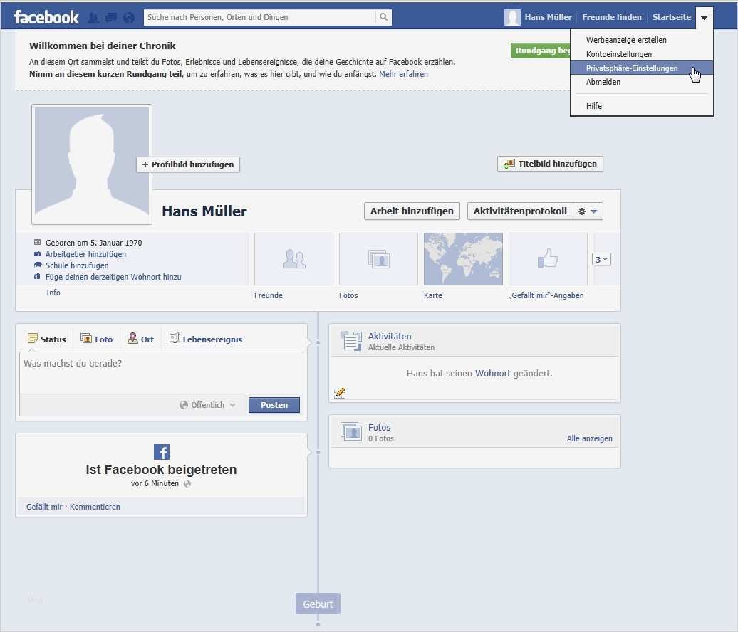Open friend requests icon in top bar

click(93, 18)
